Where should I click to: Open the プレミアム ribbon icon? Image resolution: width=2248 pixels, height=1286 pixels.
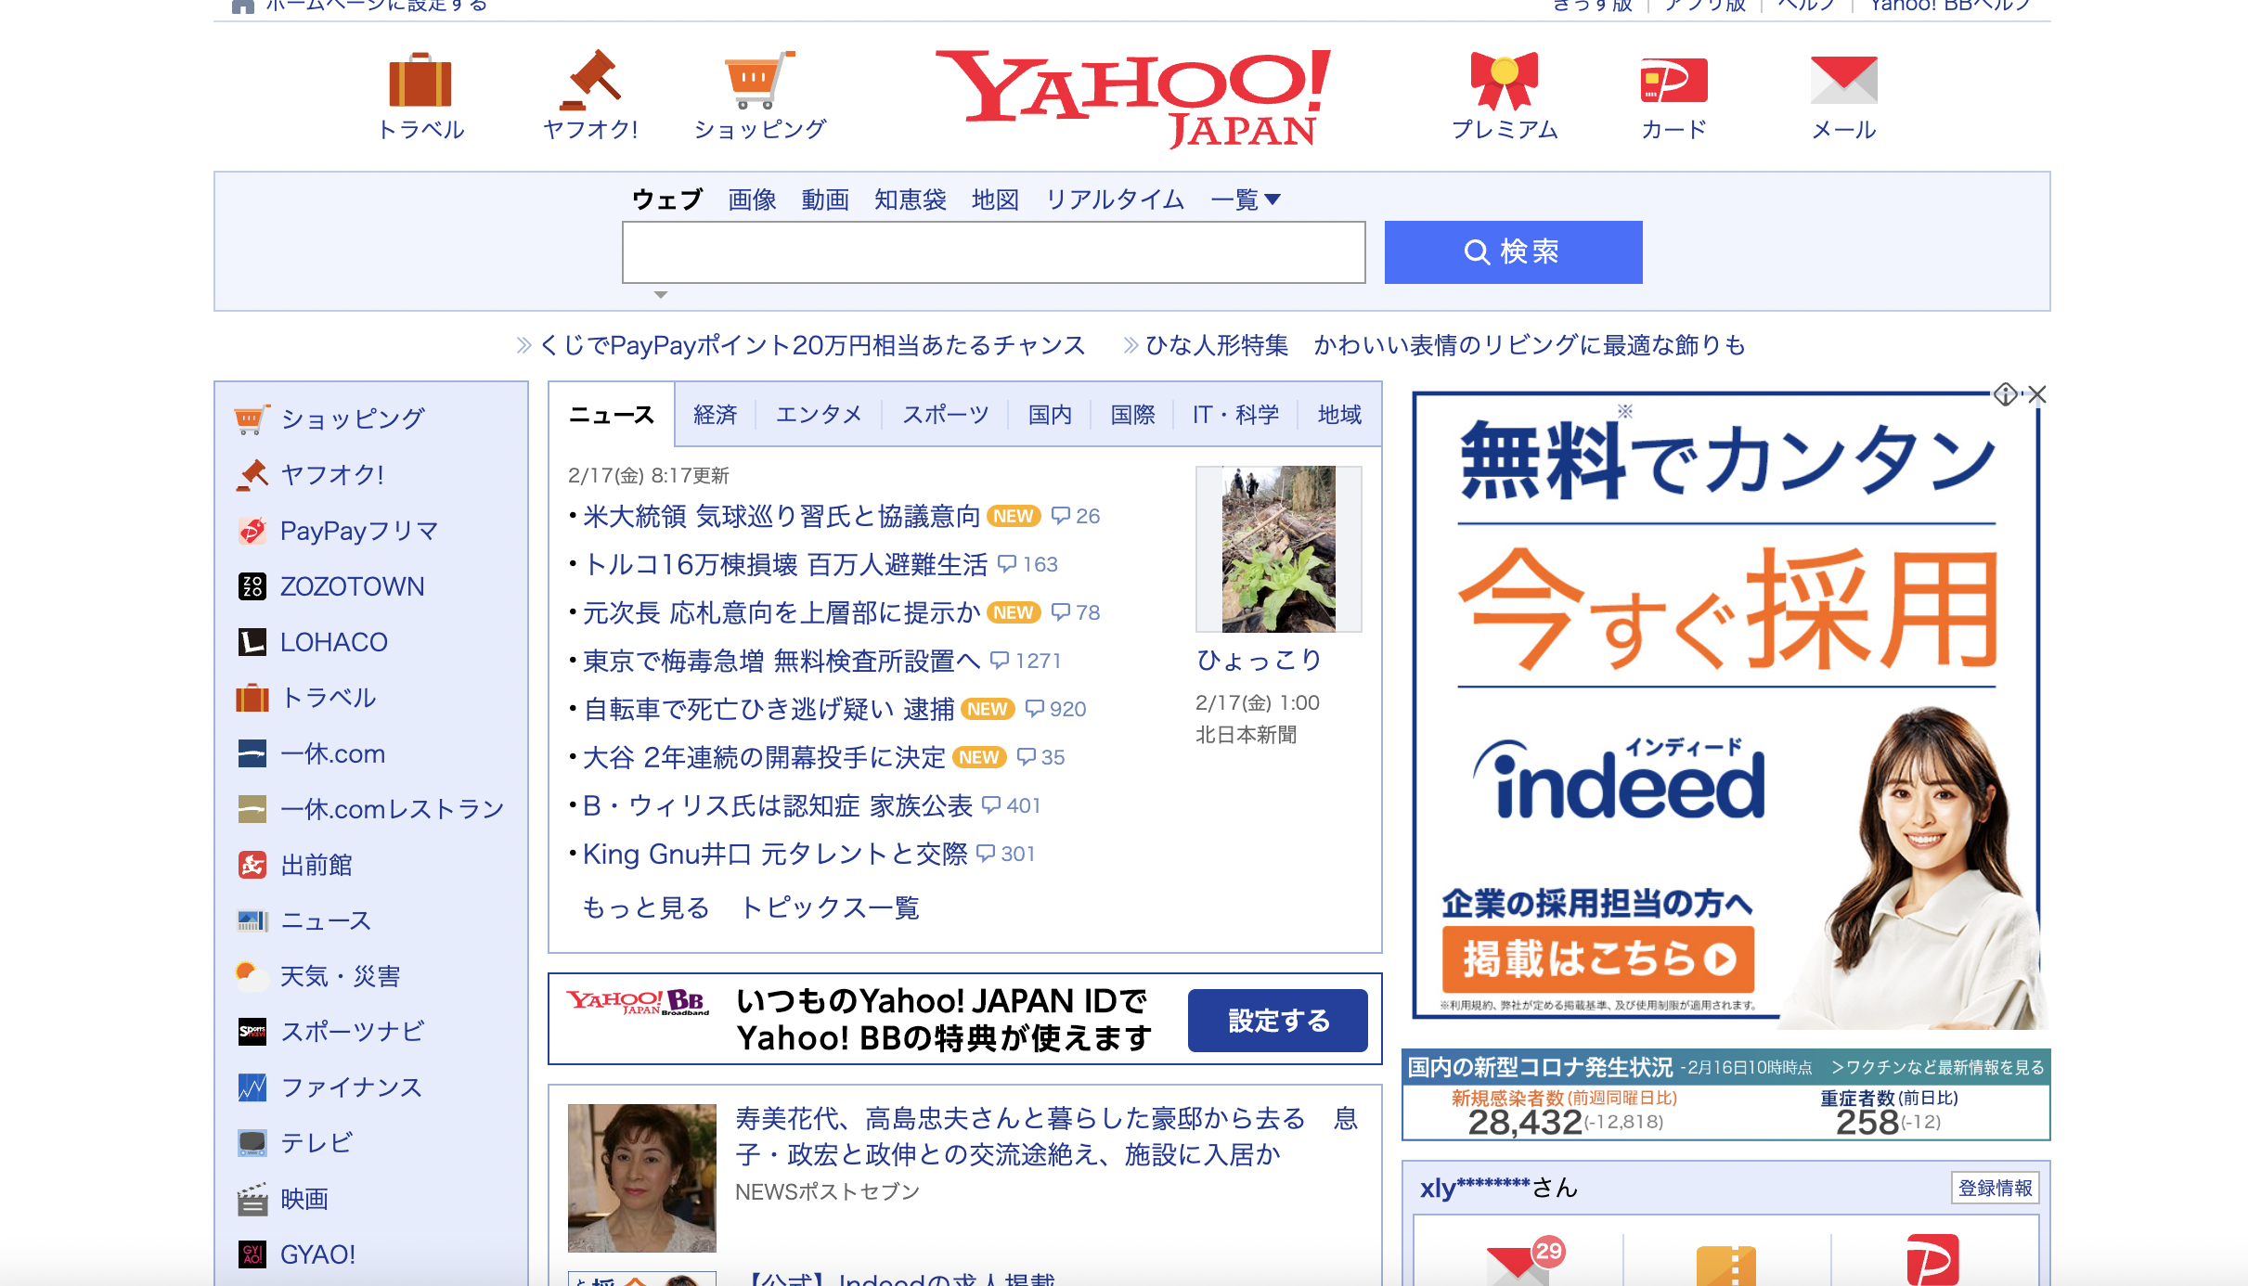pyautogui.click(x=1504, y=81)
